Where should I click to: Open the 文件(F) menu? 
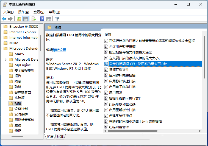pyautogui.click(x=8, y=12)
